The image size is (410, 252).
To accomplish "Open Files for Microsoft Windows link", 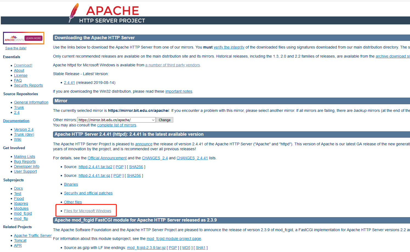I will [88, 211].
